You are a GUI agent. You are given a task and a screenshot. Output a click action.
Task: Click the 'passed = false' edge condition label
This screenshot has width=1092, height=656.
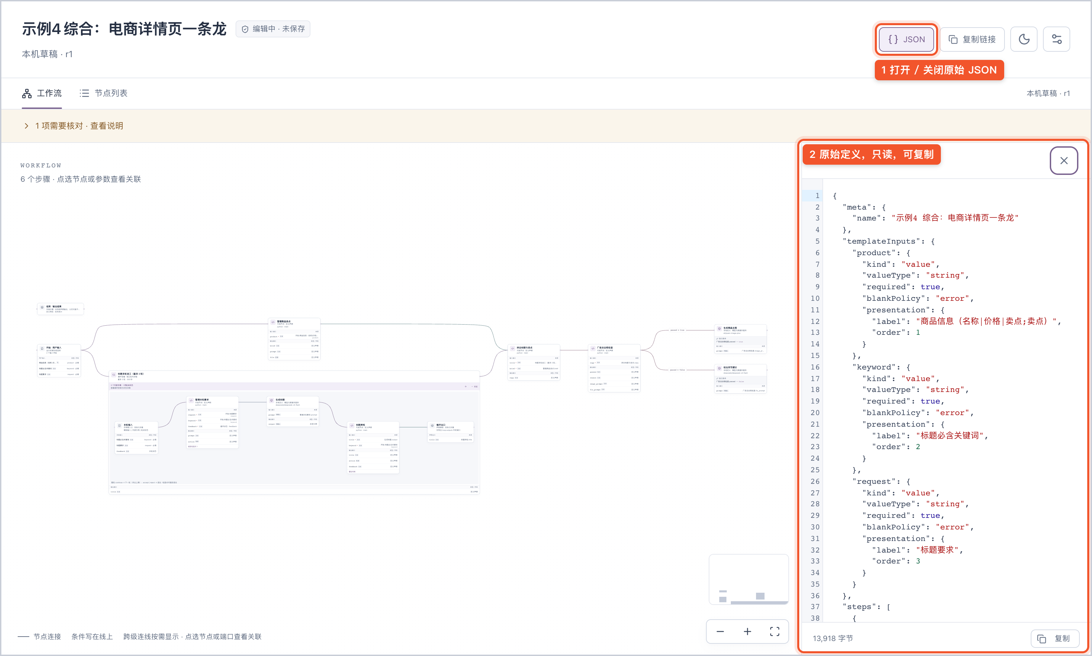click(677, 370)
